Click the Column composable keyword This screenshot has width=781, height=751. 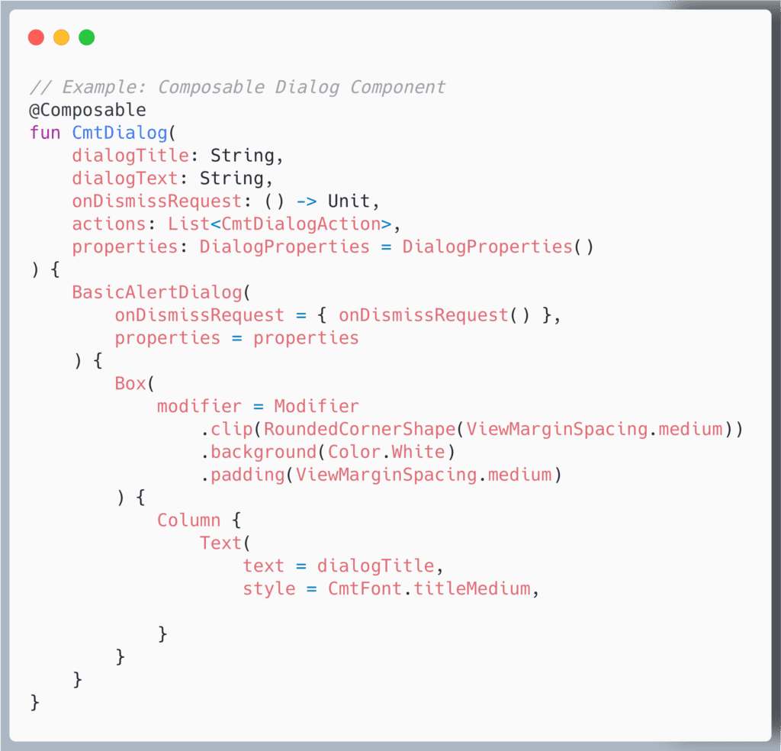tap(188, 521)
